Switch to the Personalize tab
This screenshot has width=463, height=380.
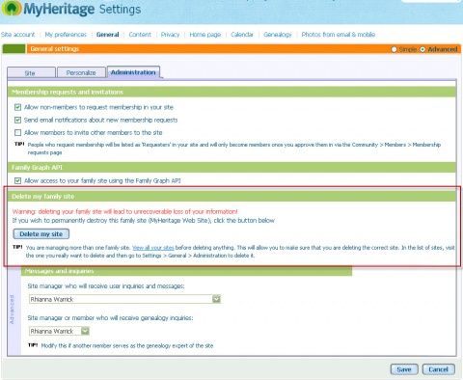click(81, 72)
